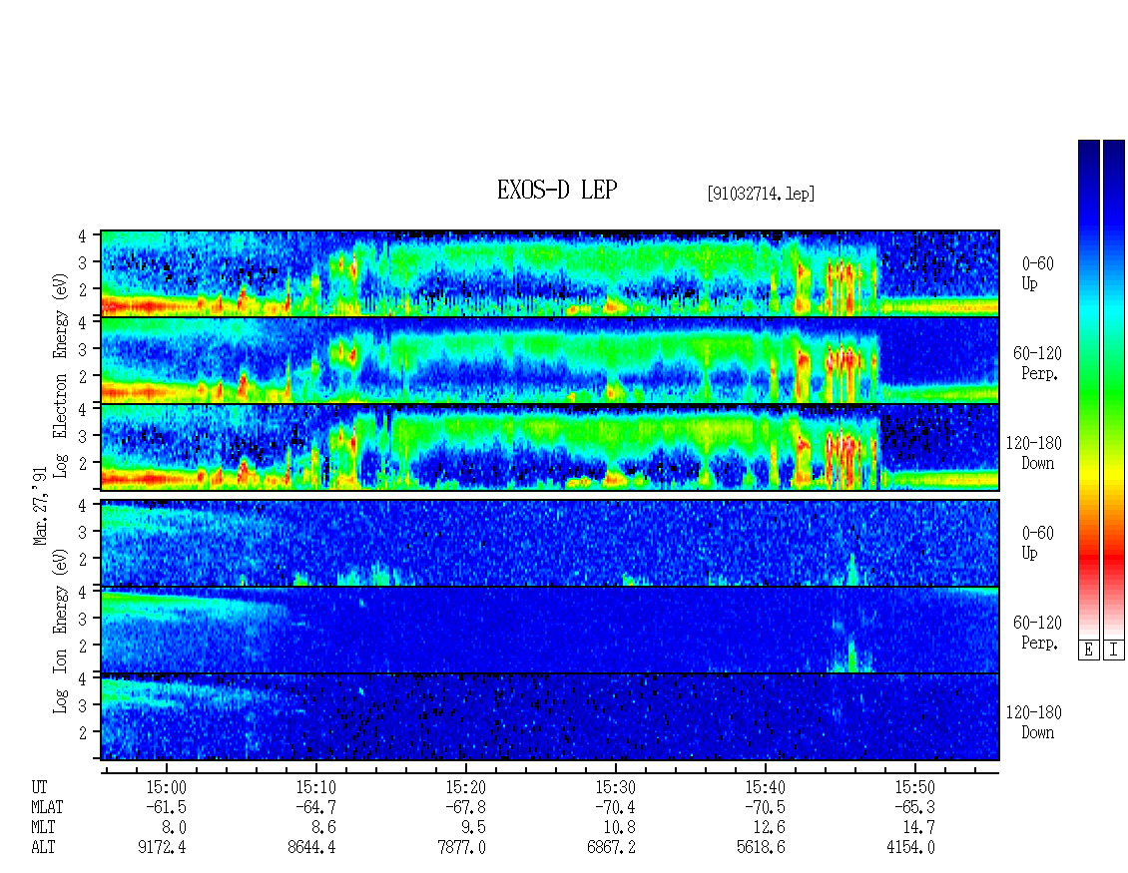Viewport: 1128px width, 873px height.
Task: Click the "15:30" time tick label
Action: pos(615,787)
